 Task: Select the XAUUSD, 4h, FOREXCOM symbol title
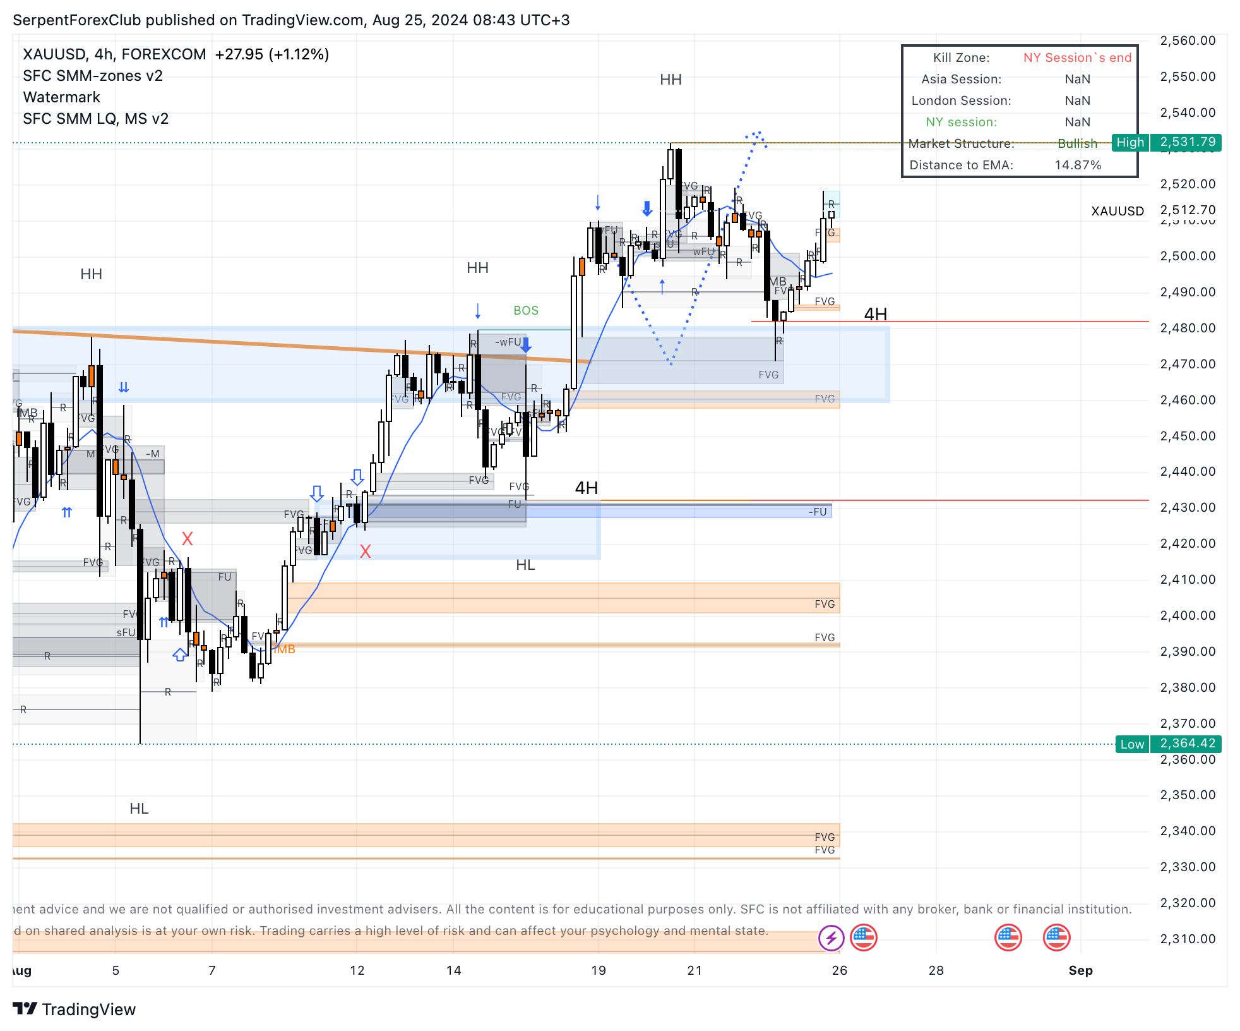tap(114, 54)
